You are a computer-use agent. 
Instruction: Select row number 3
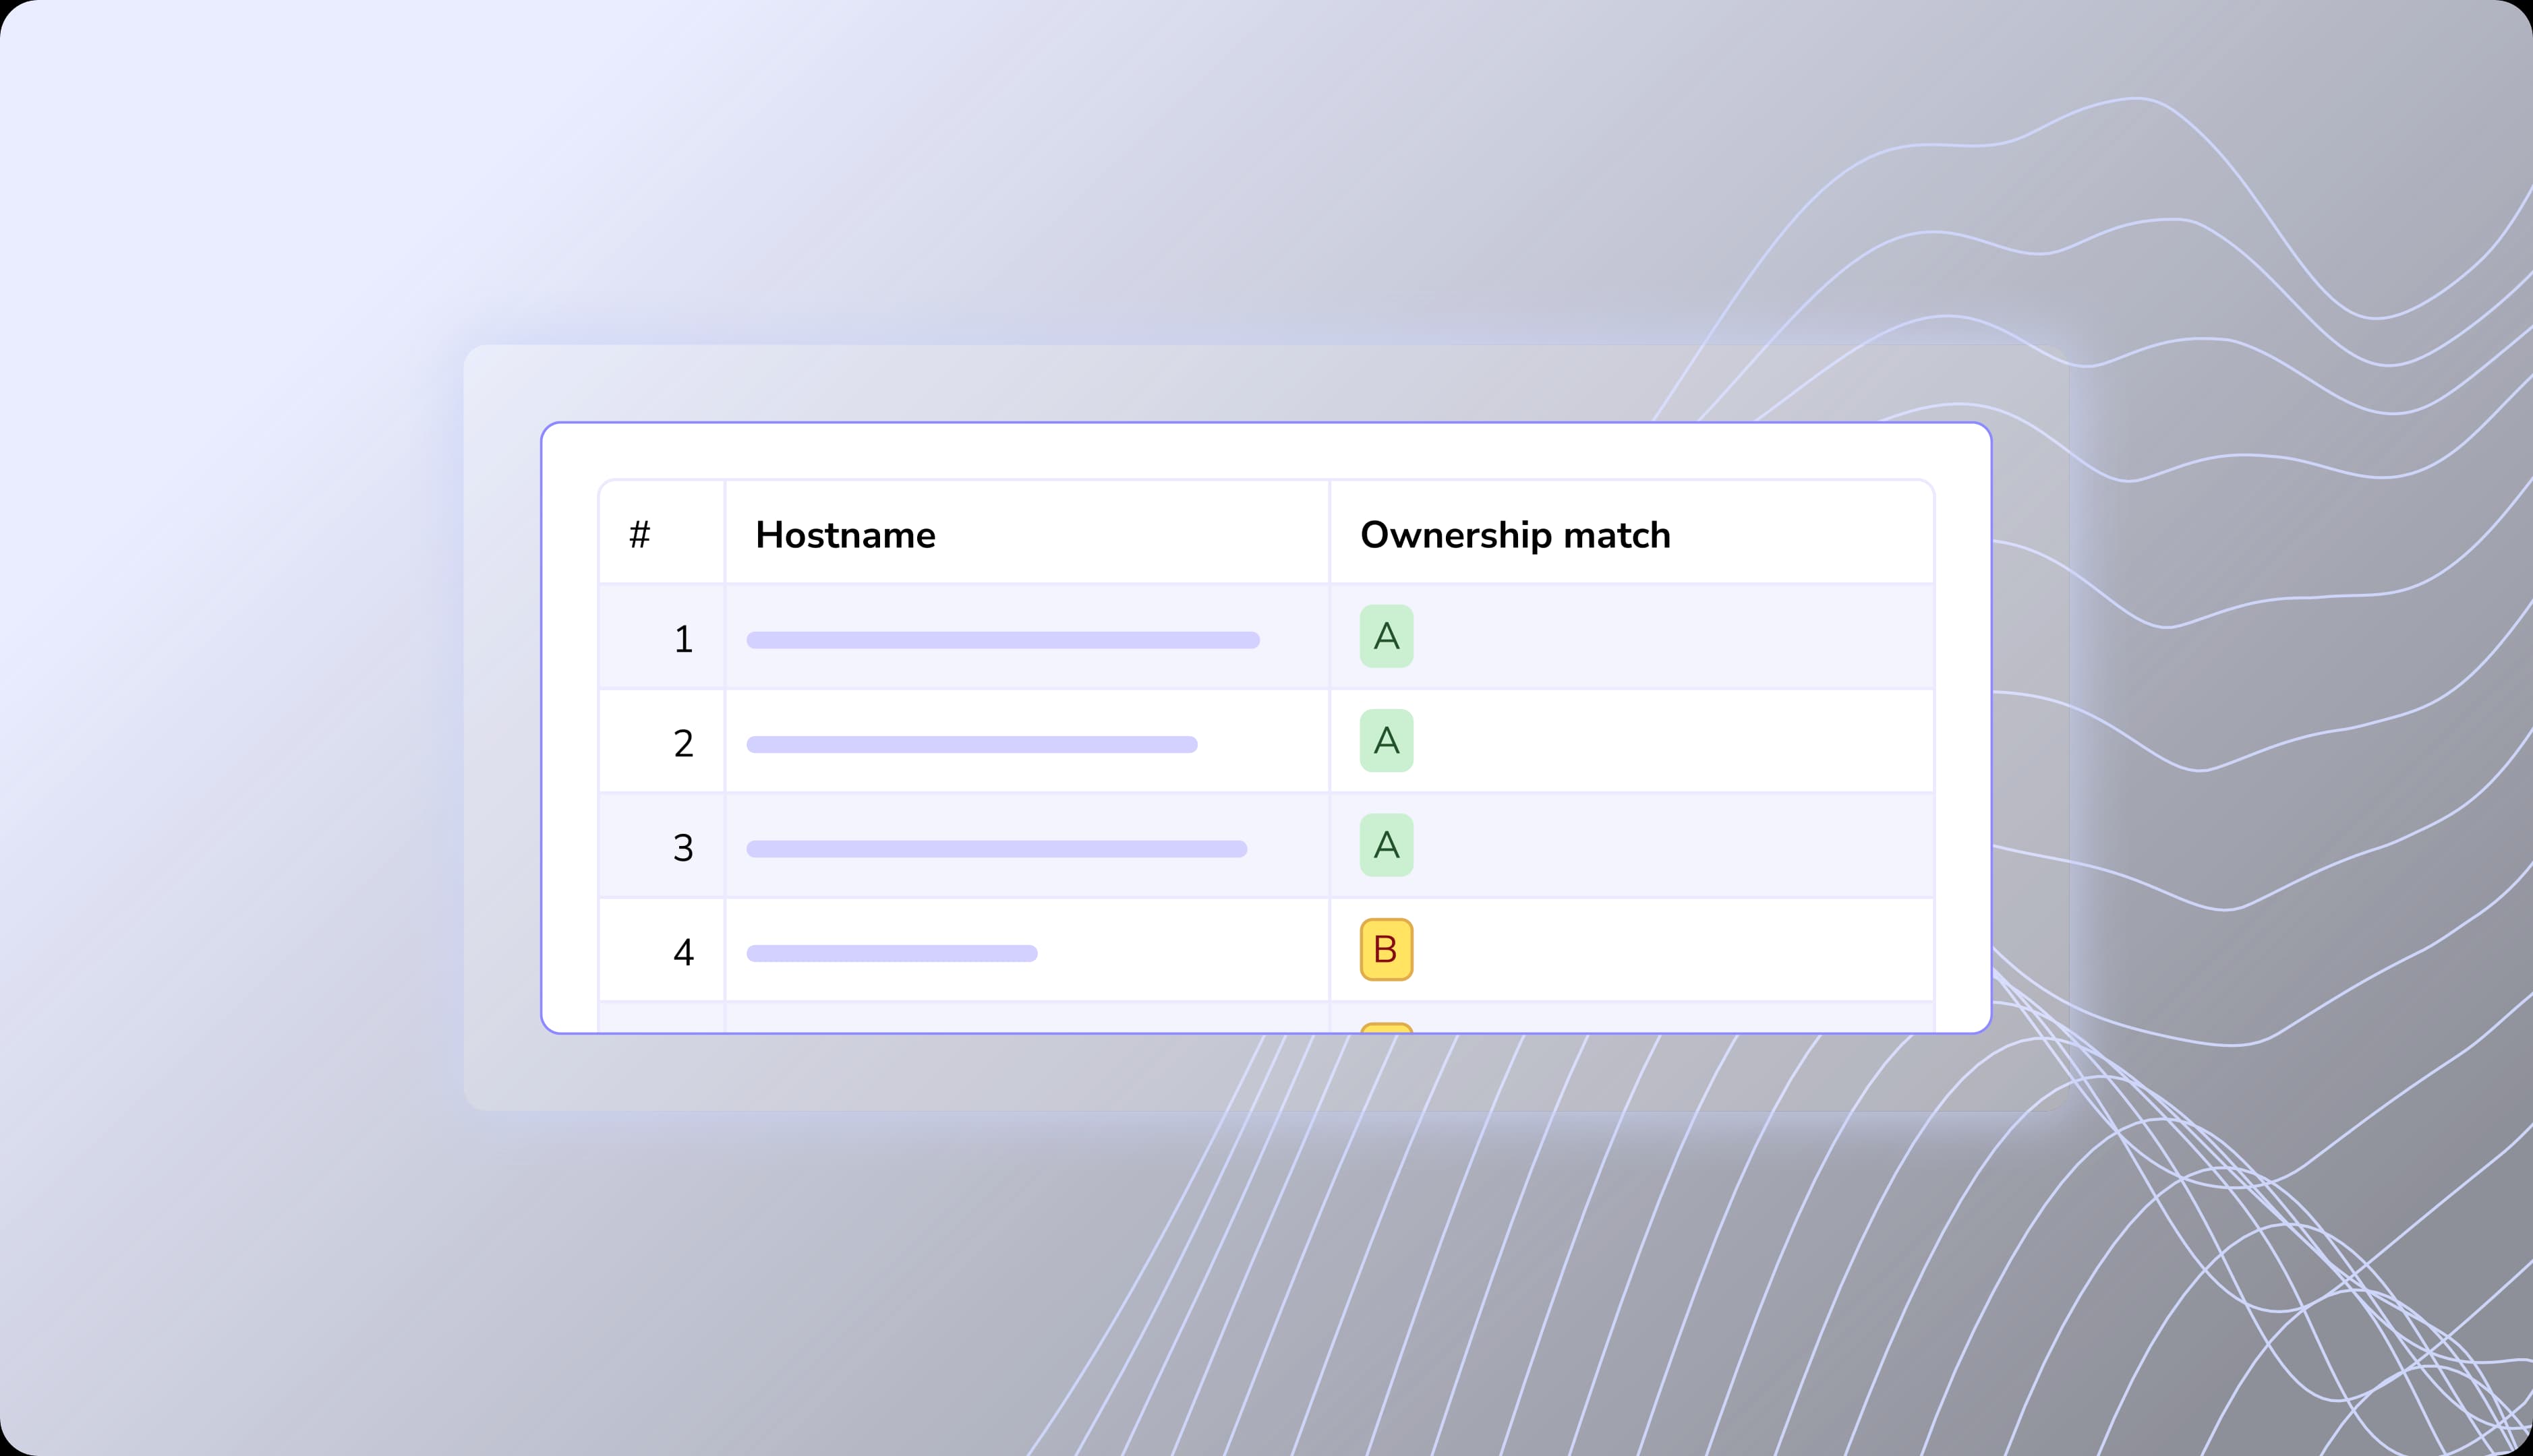[x=683, y=848]
